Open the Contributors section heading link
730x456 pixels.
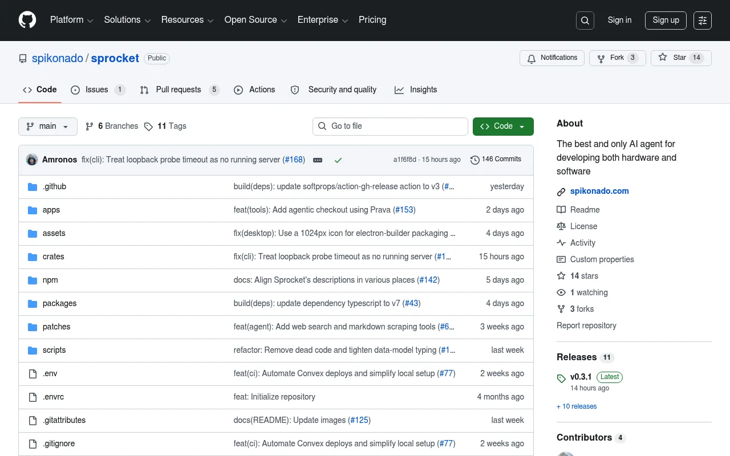[x=591, y=438]
